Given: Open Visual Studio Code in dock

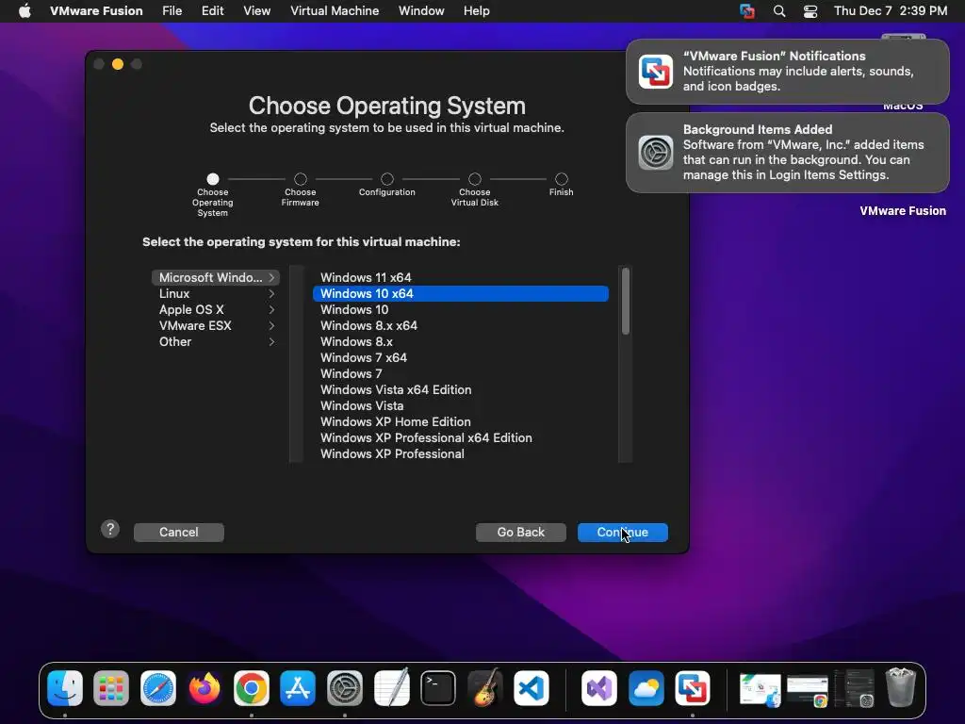Looking at the screenshot, I should 532,687.
